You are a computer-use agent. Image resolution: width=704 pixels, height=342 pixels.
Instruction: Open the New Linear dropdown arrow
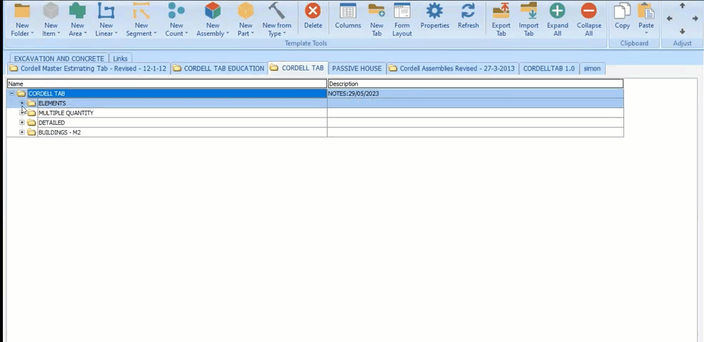pyautogui.click(x=116, y=33)
